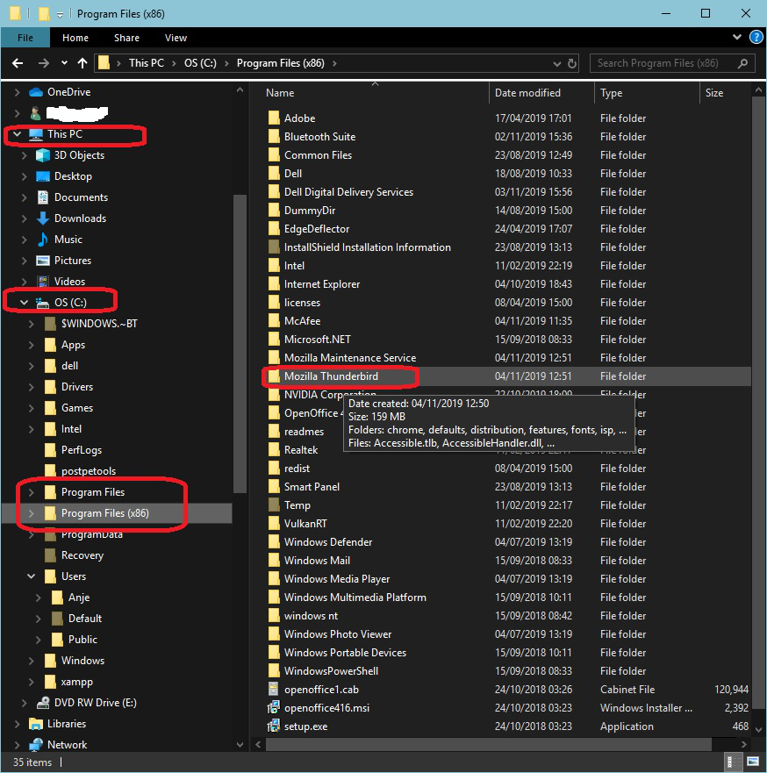Click OS (C:) in the address breadcrumb
767x773 pixels.
pos(200,63)
